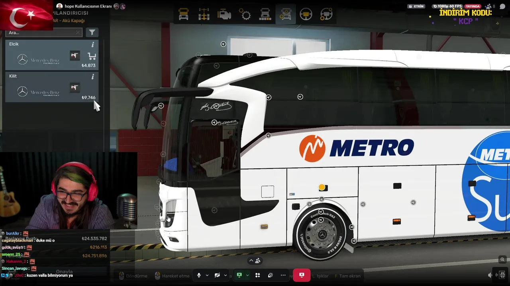Click the yellow highlighted accessory node on bus
This screenshot has height=286, width=510.
coord(322,187)
